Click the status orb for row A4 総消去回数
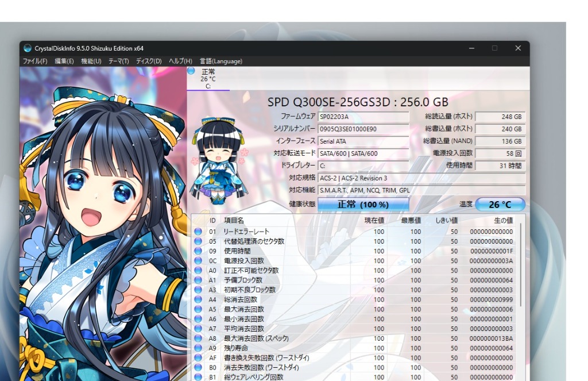 pos(198,299)
